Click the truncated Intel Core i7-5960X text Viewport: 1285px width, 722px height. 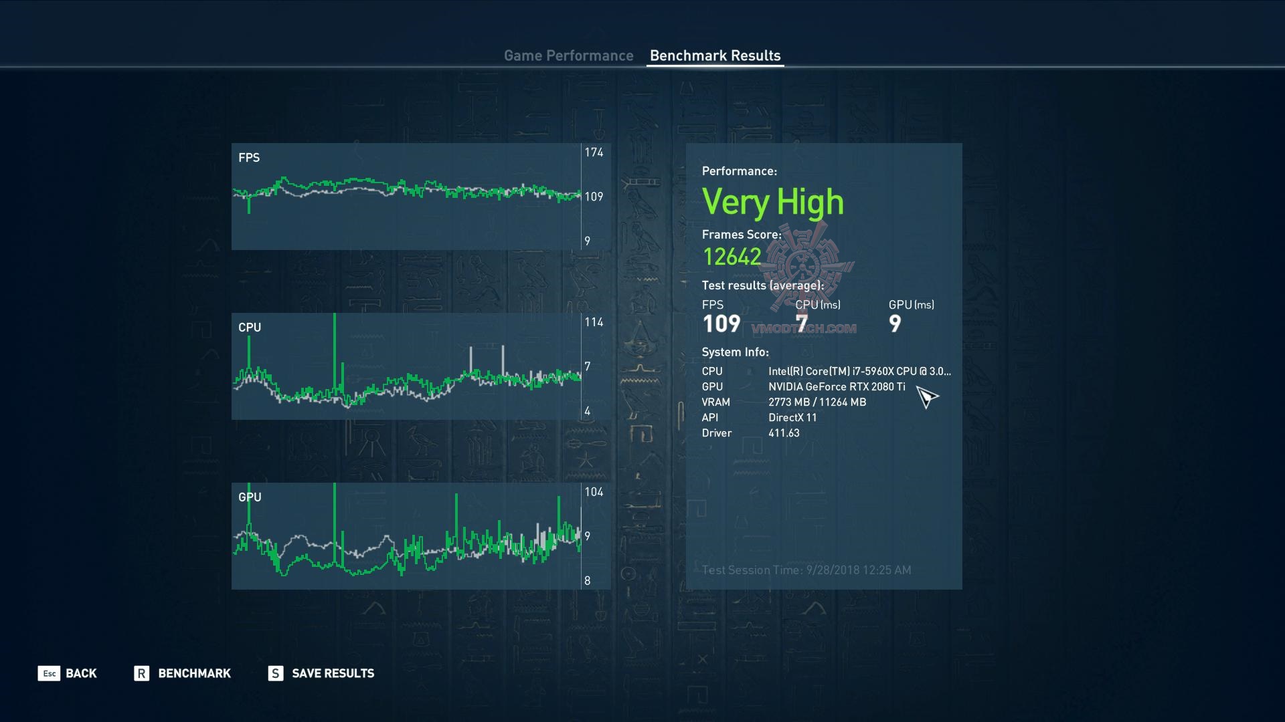[859, 371]
